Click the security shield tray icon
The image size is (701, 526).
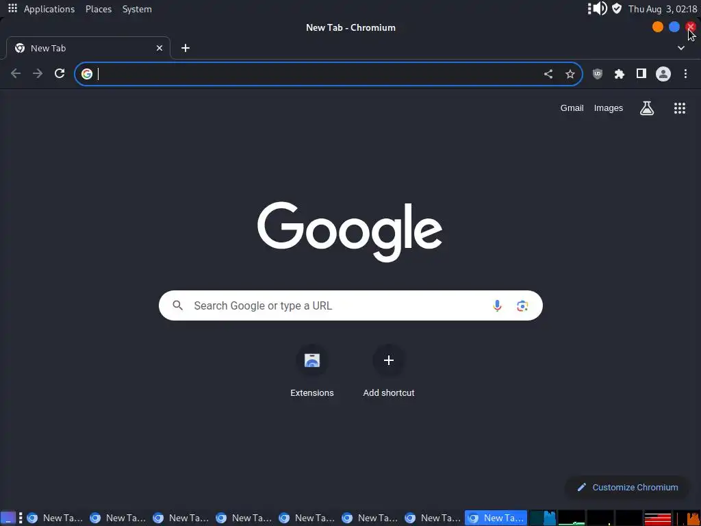(617, 8)
